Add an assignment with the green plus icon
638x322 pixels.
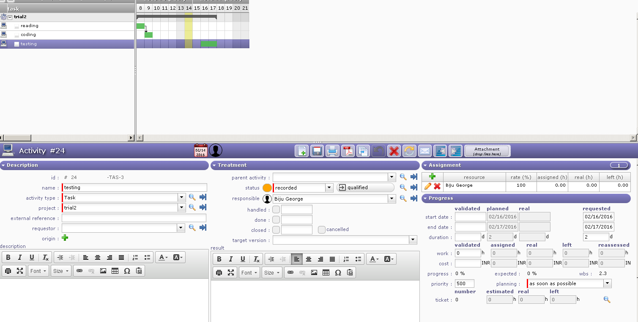tap(433, 177)
